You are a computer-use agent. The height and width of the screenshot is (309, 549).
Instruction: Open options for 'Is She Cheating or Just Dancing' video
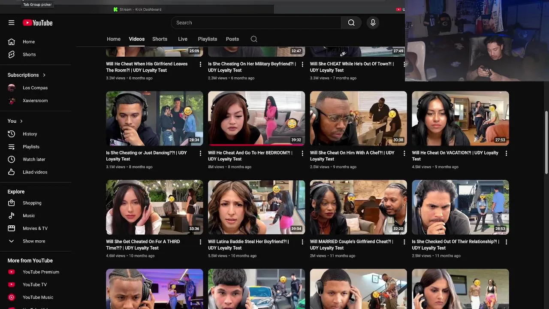point(200,153)
